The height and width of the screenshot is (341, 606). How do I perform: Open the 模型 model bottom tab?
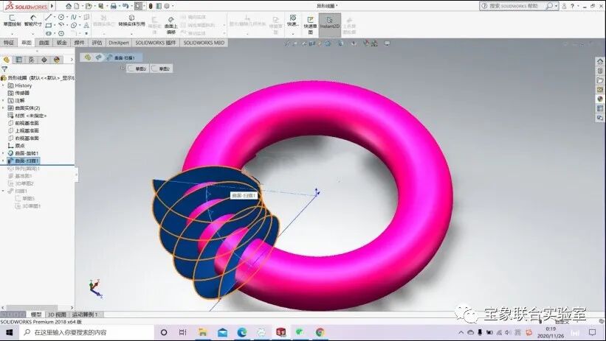36,314
